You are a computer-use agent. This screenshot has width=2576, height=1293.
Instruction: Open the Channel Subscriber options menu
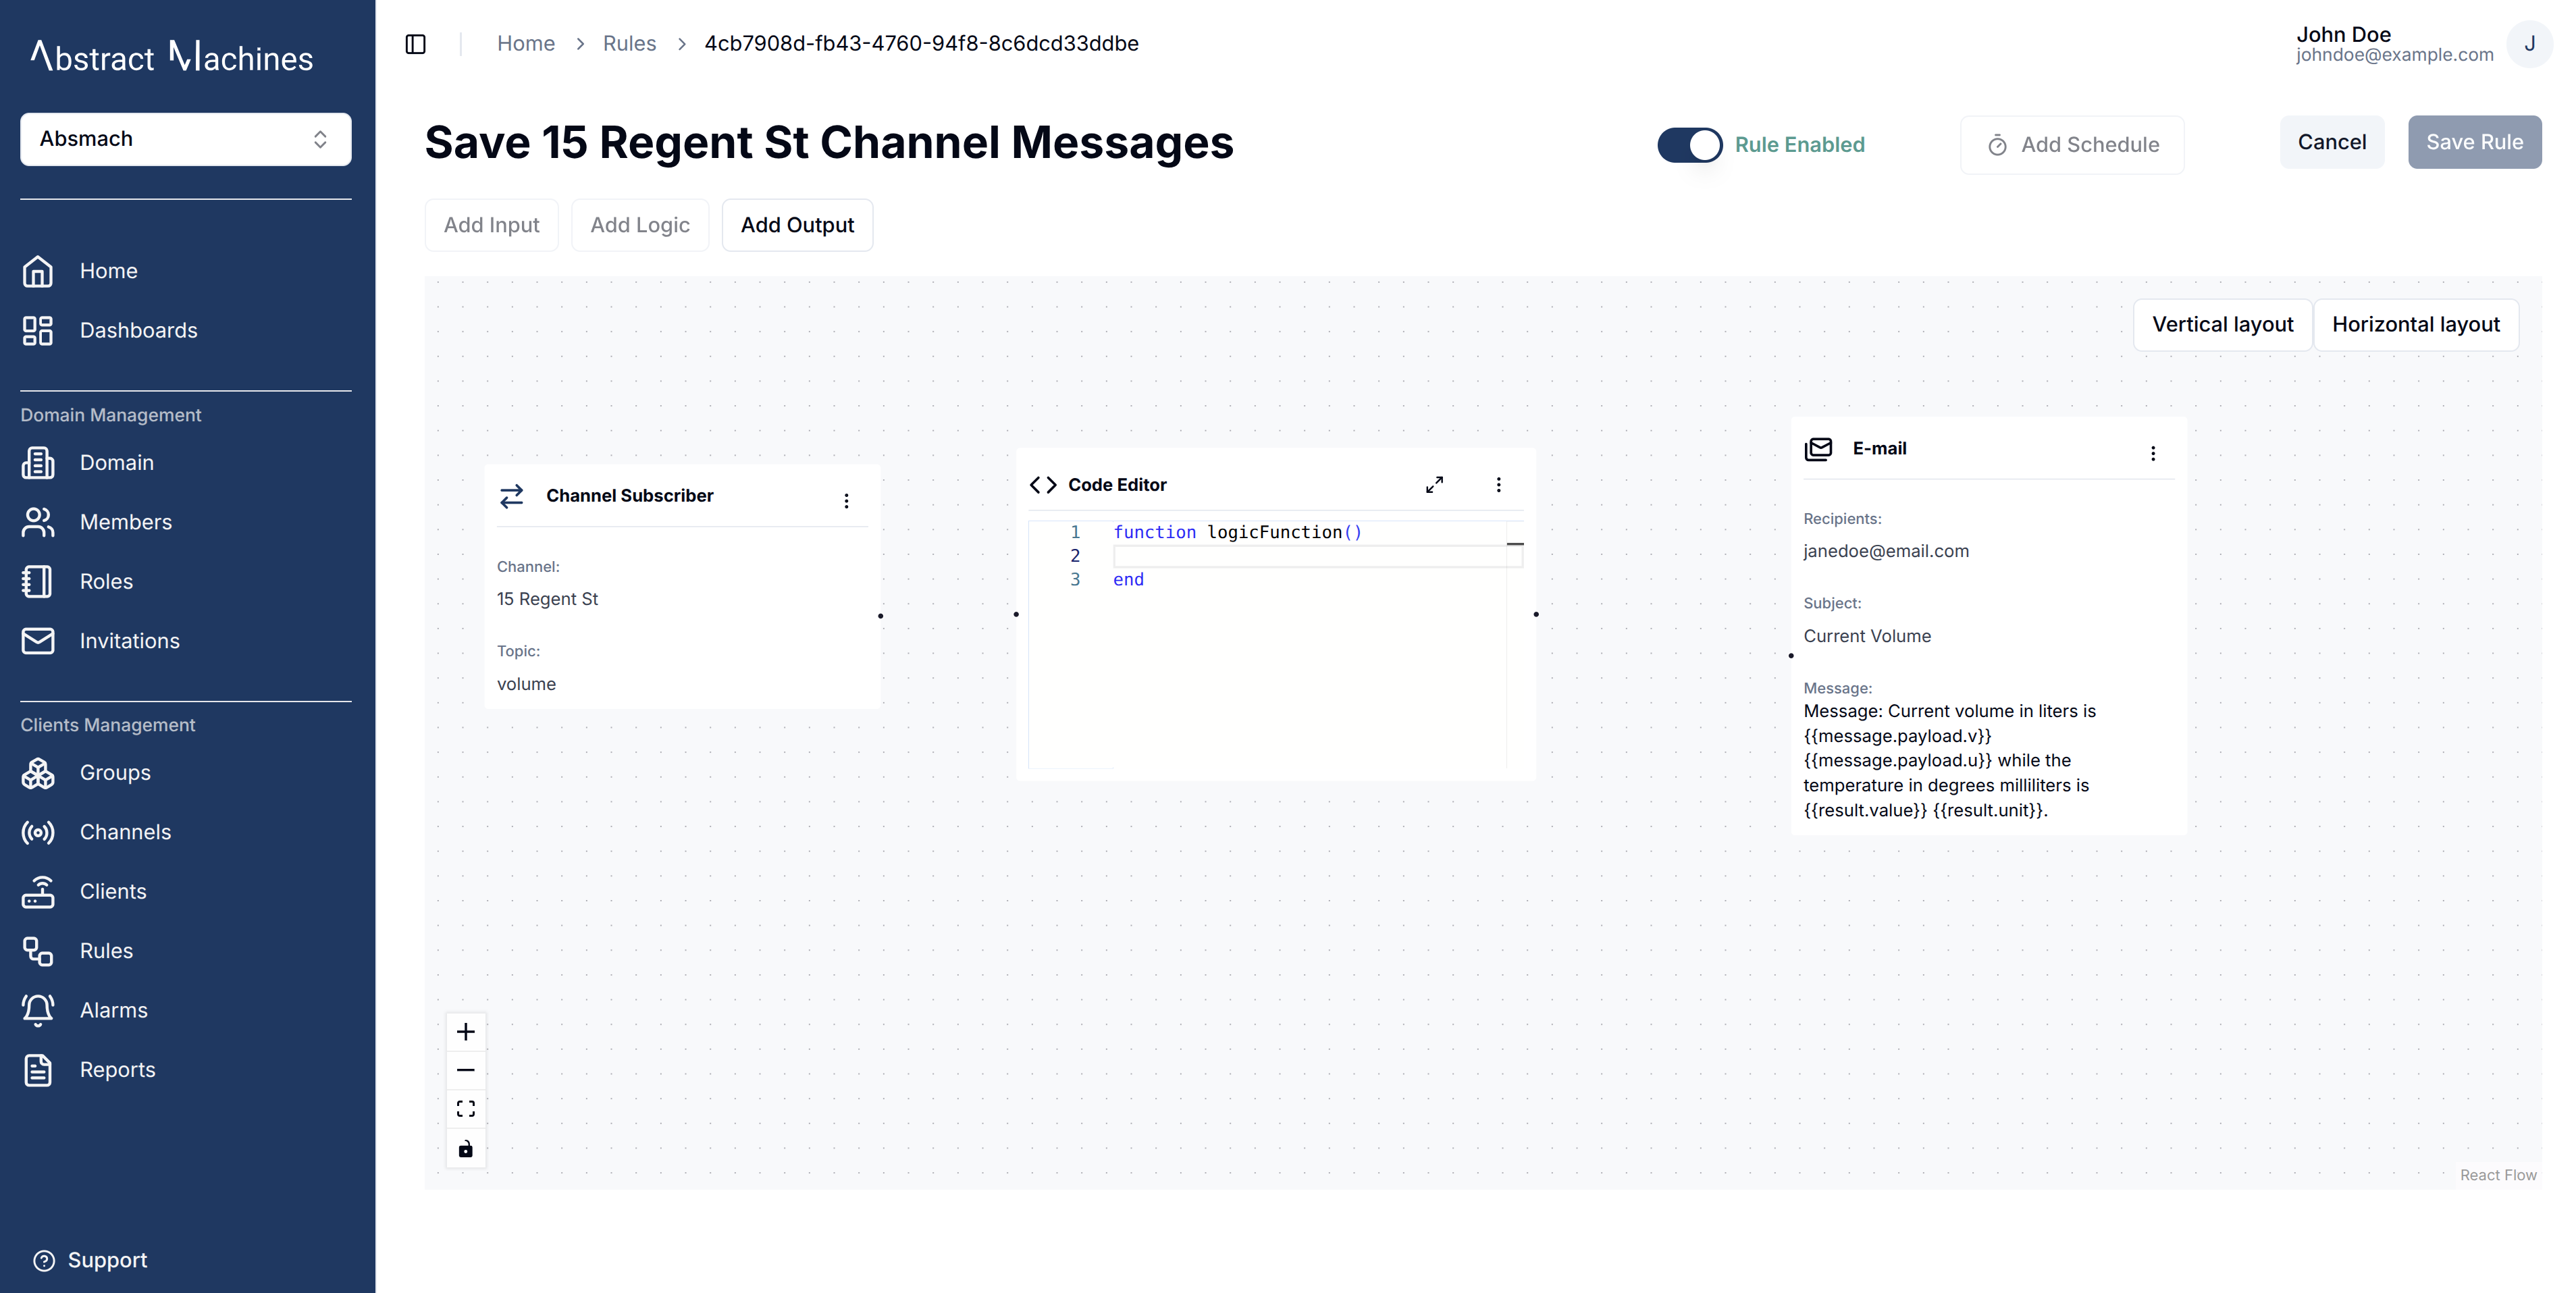(846, 500)
